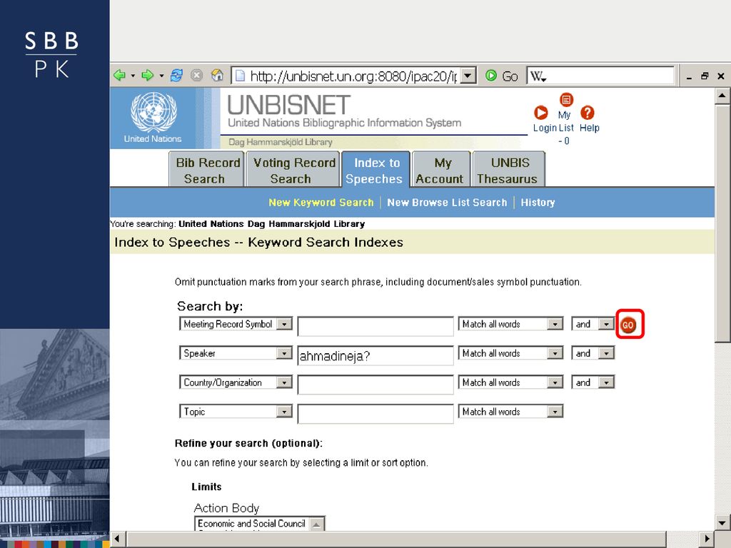This screenshot has width=731, height=548.
Task: Click the Country/Organization text input field
Action: click(375, 385)
